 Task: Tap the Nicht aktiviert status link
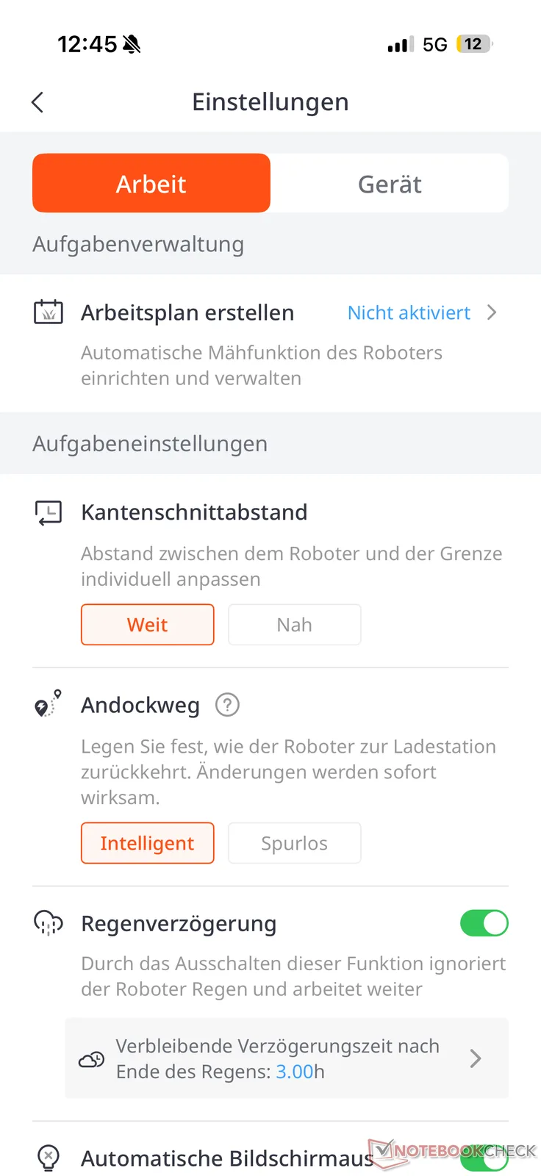tap(409, 312)
